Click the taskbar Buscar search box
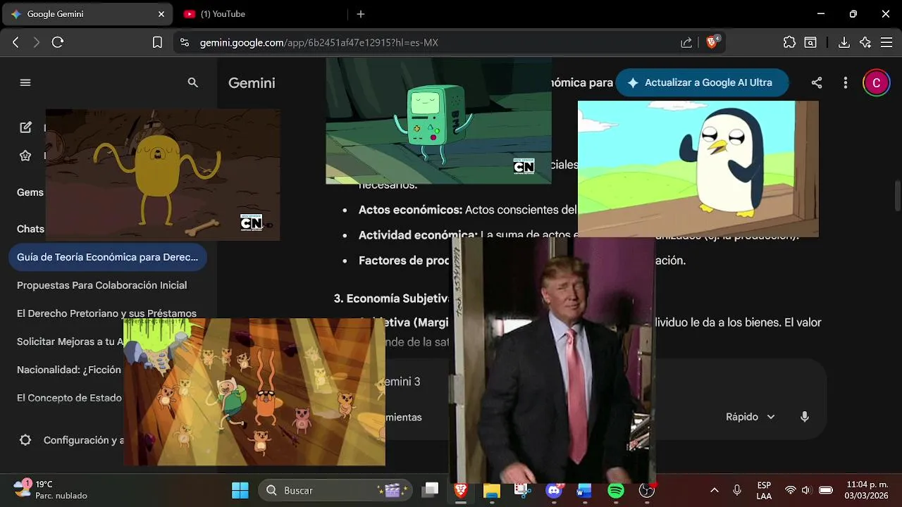902x507 pixels. coord(333,490)
